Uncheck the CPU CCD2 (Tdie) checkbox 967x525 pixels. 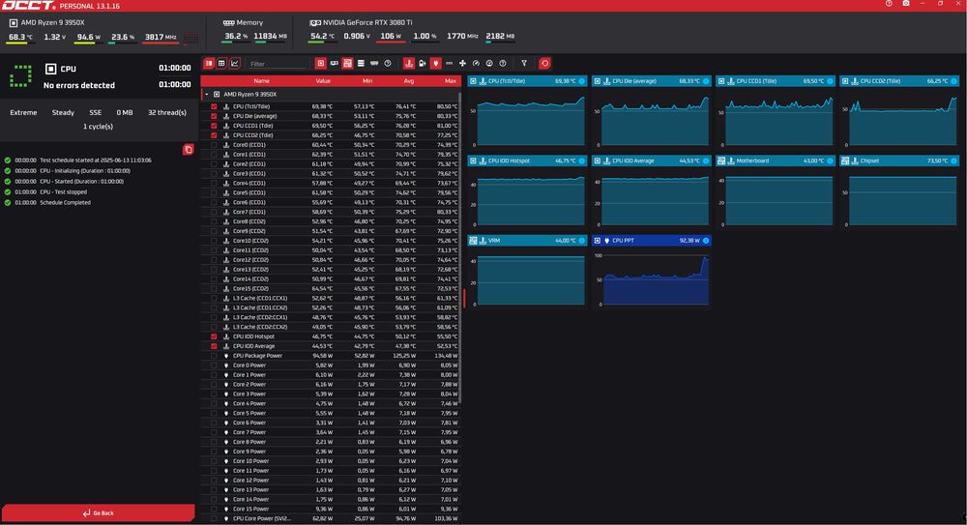click(x=214, y=135)
